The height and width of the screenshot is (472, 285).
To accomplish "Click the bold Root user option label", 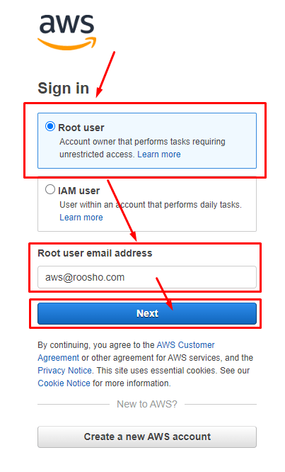I will (x=81, y=128).
